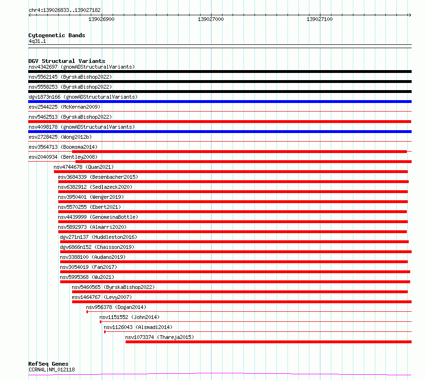Click the blue bar under nsv4098178
Viewport: 425px width, 380px height.
coord(220,132)
